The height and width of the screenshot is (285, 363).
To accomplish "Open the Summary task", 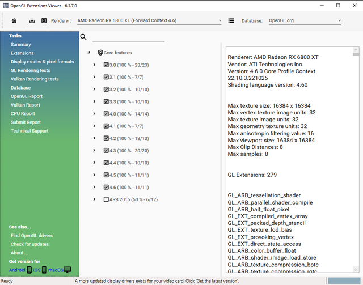I will coord(20,44).
